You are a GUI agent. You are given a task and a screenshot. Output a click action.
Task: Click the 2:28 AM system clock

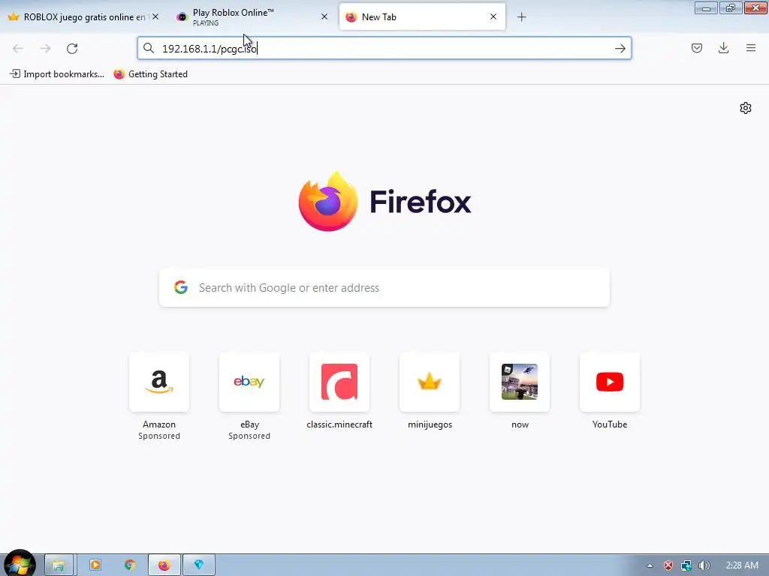tap(742, 565)
